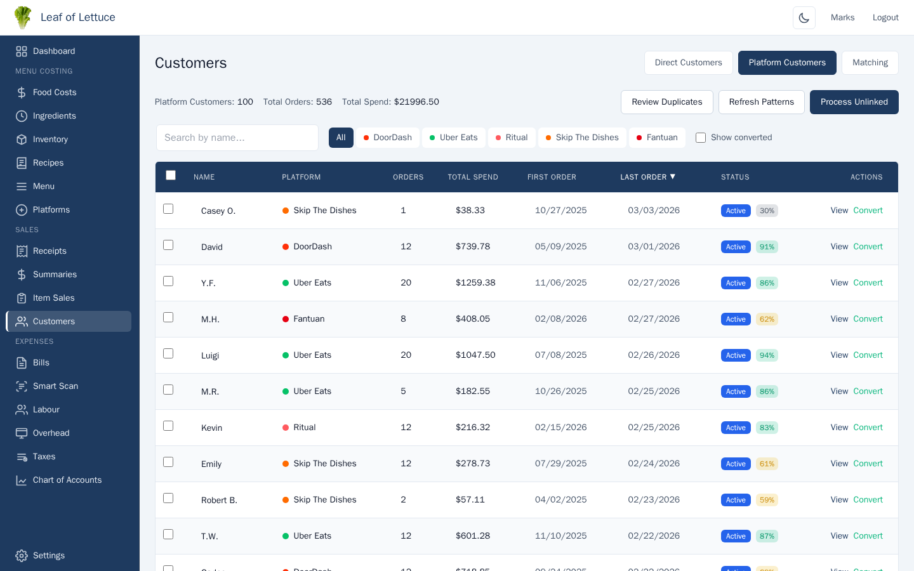Enable dark mode with the moon icon
The image size is (914, 571).
tap(804, 17)
